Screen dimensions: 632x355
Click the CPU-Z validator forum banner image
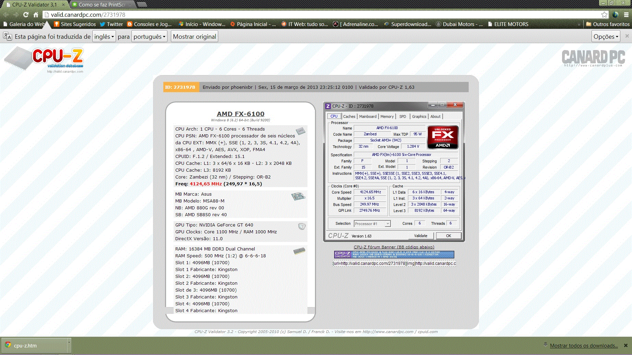[x=394, y=254]
